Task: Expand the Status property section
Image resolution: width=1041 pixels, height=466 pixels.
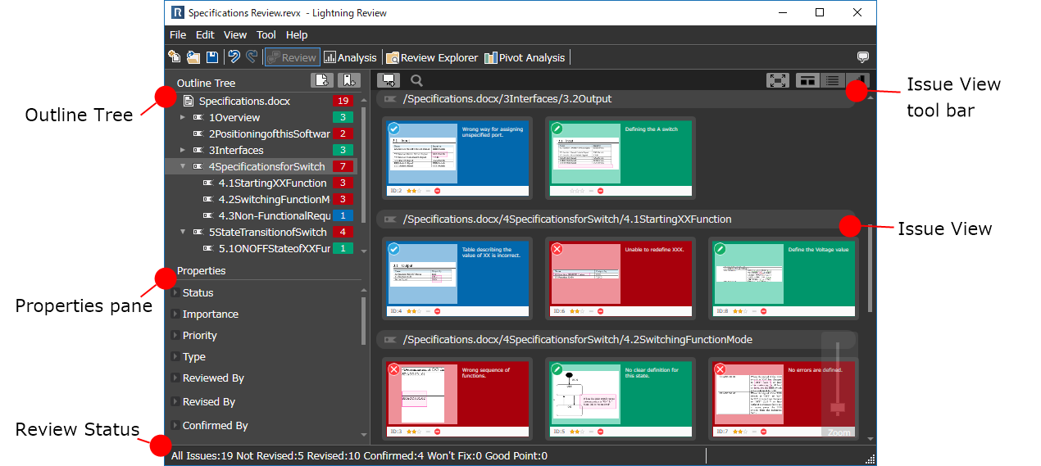Action: (175, 292)
